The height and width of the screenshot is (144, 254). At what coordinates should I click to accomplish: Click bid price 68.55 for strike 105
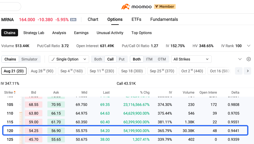(x=34, y=105)
